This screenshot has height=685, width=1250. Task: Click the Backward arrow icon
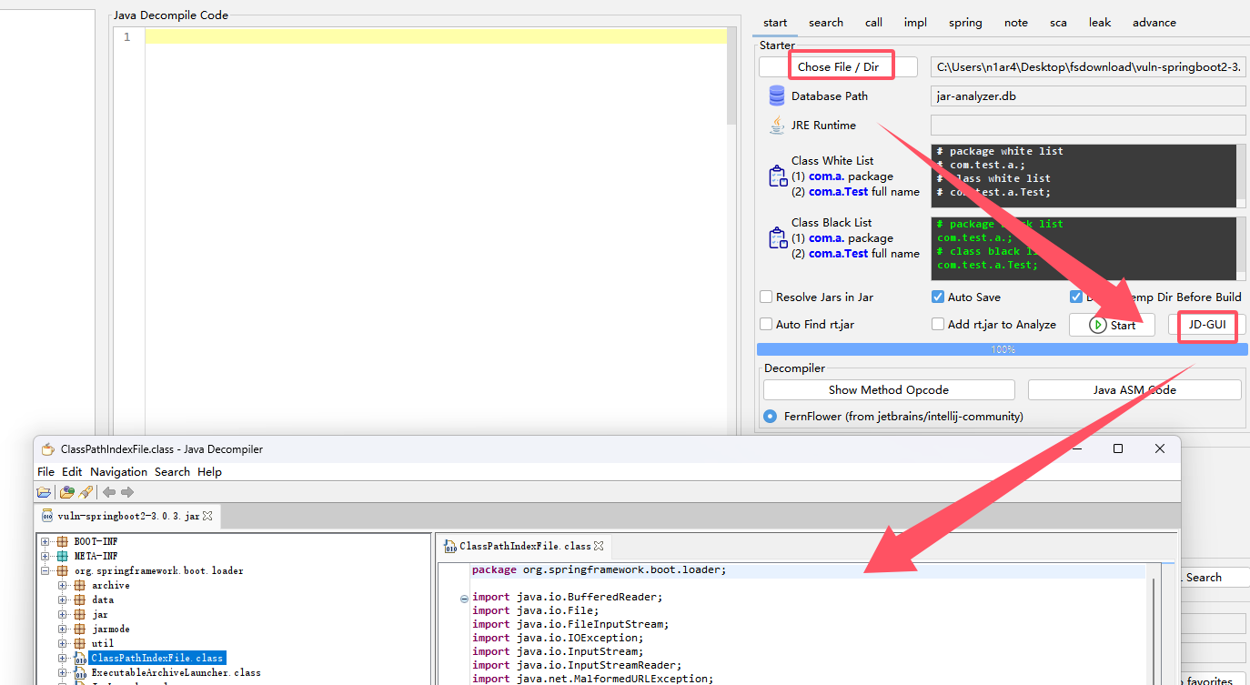(x=109, y=493)
